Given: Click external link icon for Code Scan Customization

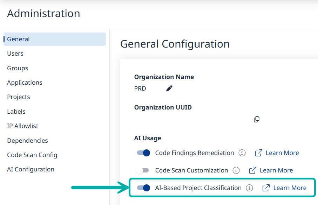Looking at the screenshot, I should point(253,170).
